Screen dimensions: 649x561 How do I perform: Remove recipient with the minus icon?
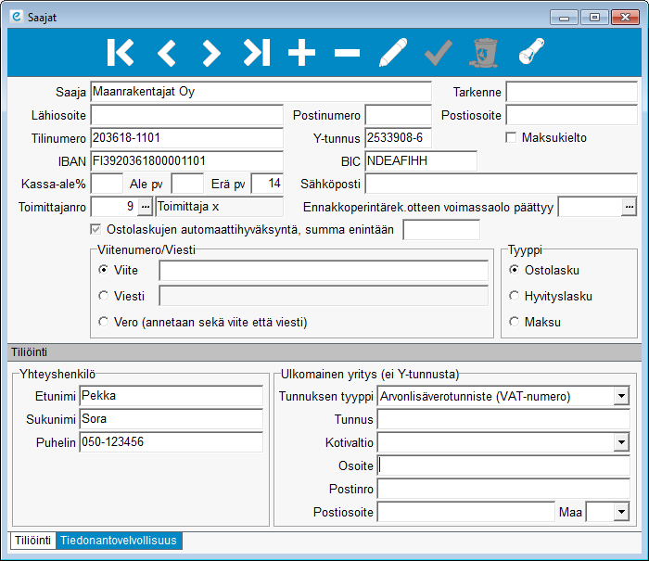(x=347, y=53)
